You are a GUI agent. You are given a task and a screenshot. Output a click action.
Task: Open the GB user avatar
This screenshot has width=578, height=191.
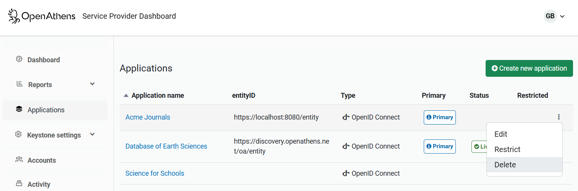550,16
